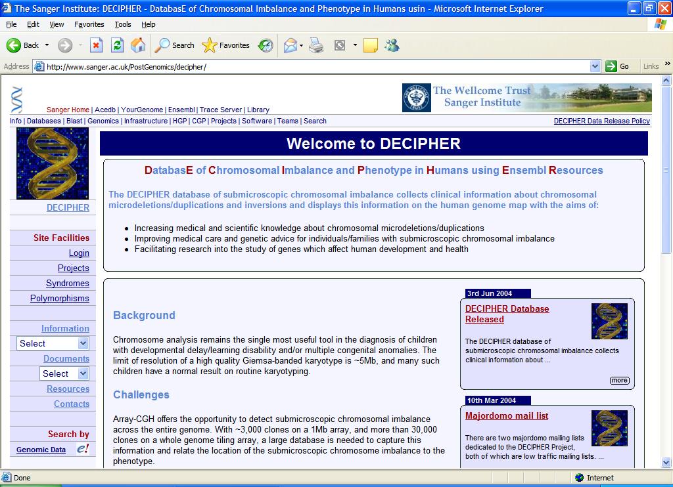673x487 pixels.
Task: Click the Mail envelope icon
Action: pos(290,45)
